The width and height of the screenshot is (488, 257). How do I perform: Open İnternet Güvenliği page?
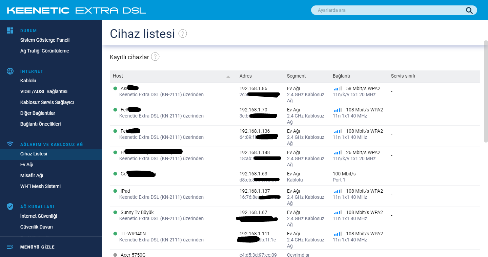[39, 216]
